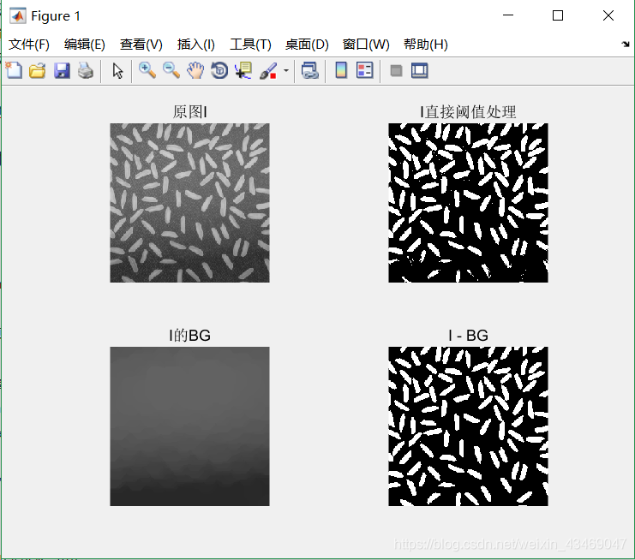Click the title text I的BG
Viewport: 635px width, 560px height.
click(189, 335)
